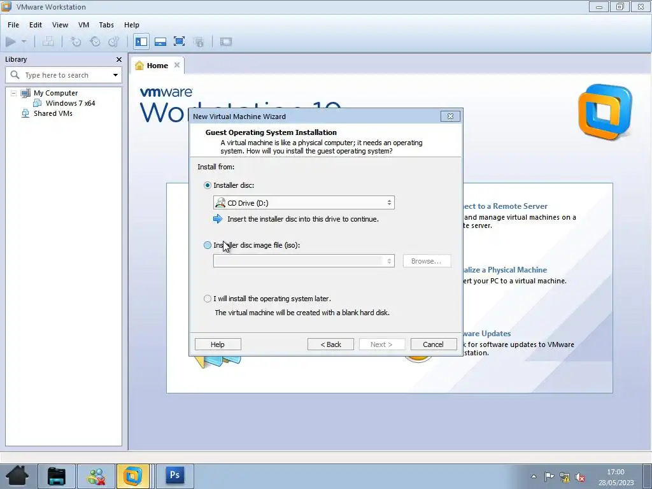This screenshot has width=652, height=489.
Task: Click the Action Center flag tray icon
Action: 549,476
